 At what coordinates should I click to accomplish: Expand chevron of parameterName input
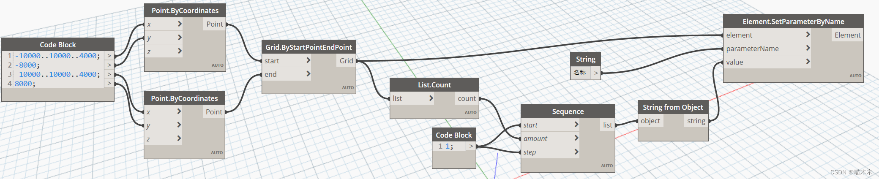click(x=808, y=48)
